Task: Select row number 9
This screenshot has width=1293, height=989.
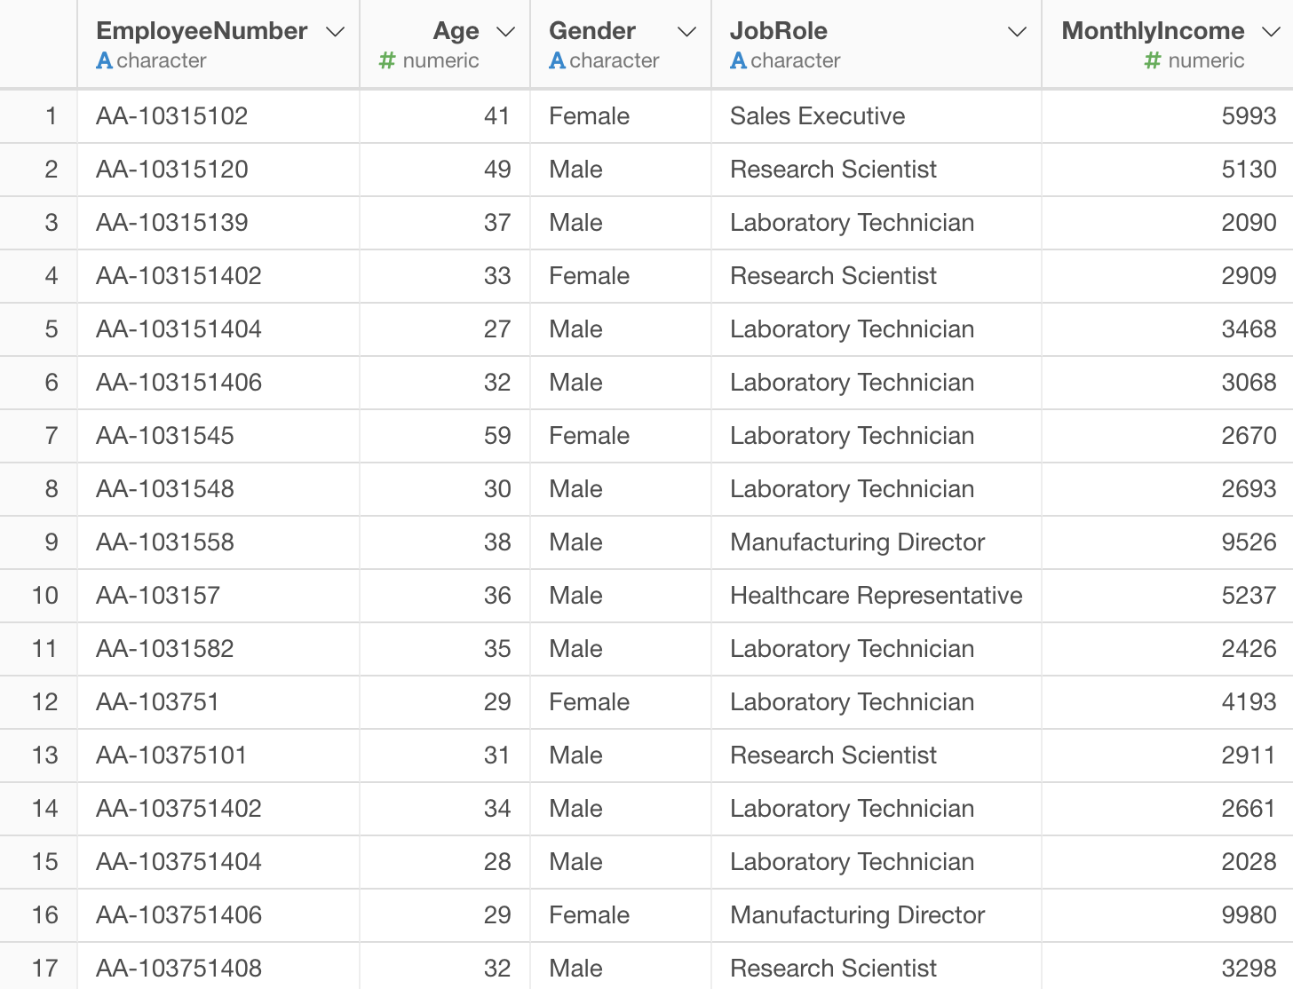Action: (52, 542)
